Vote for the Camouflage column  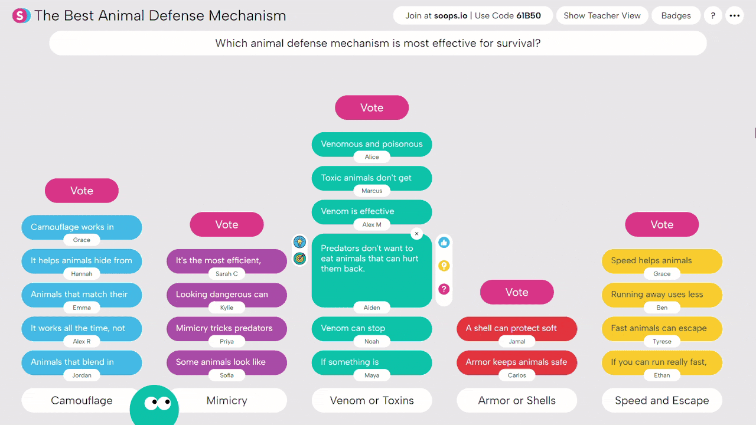tap(82, 191)
